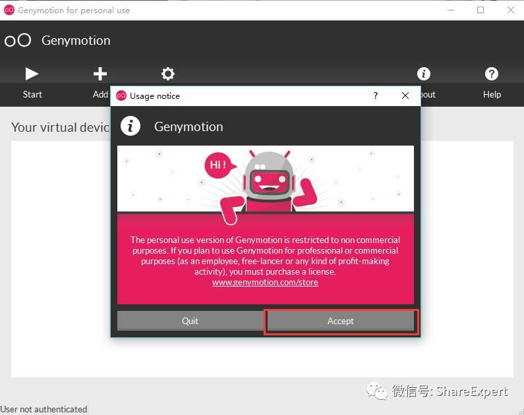Screen dimensions: 524x415
Task: Minimize the Genymotion main window
Action: 451,10
